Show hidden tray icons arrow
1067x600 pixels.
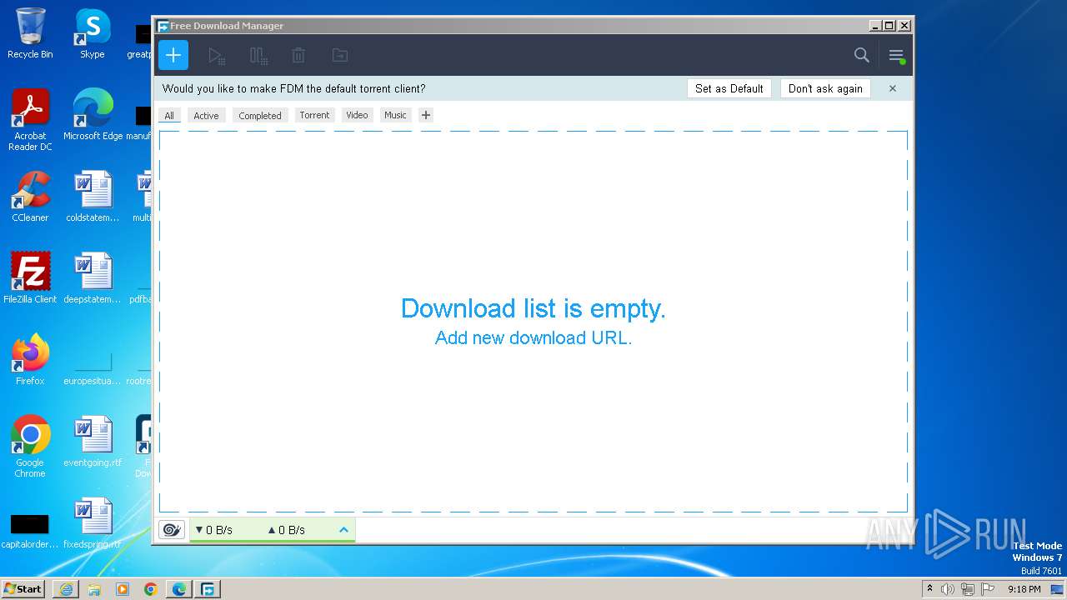(930, 588)
